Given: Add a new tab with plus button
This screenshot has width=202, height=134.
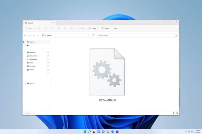Looking at the screenshot, I should (59, 23).
